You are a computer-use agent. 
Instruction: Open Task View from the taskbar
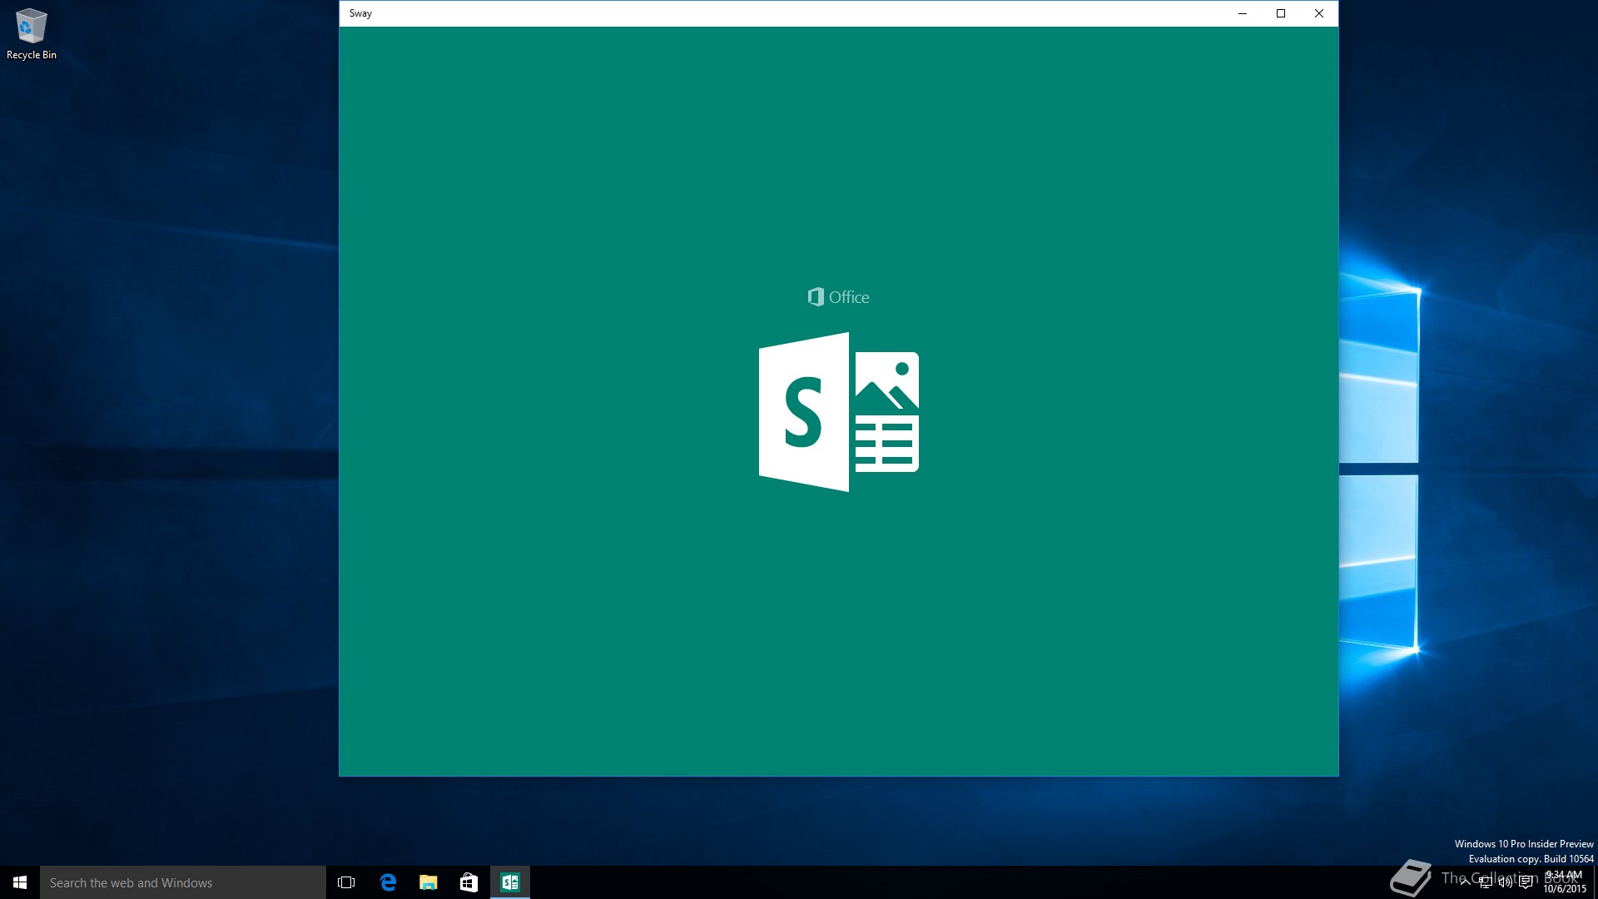pyautogui.click(x=346, y=882)
